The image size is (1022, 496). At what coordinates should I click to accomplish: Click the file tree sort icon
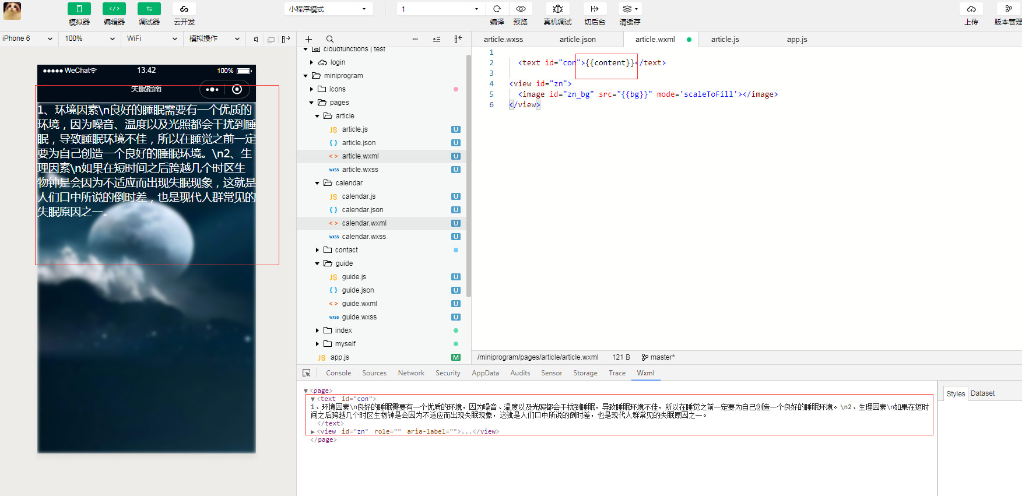tap(437, 39)
